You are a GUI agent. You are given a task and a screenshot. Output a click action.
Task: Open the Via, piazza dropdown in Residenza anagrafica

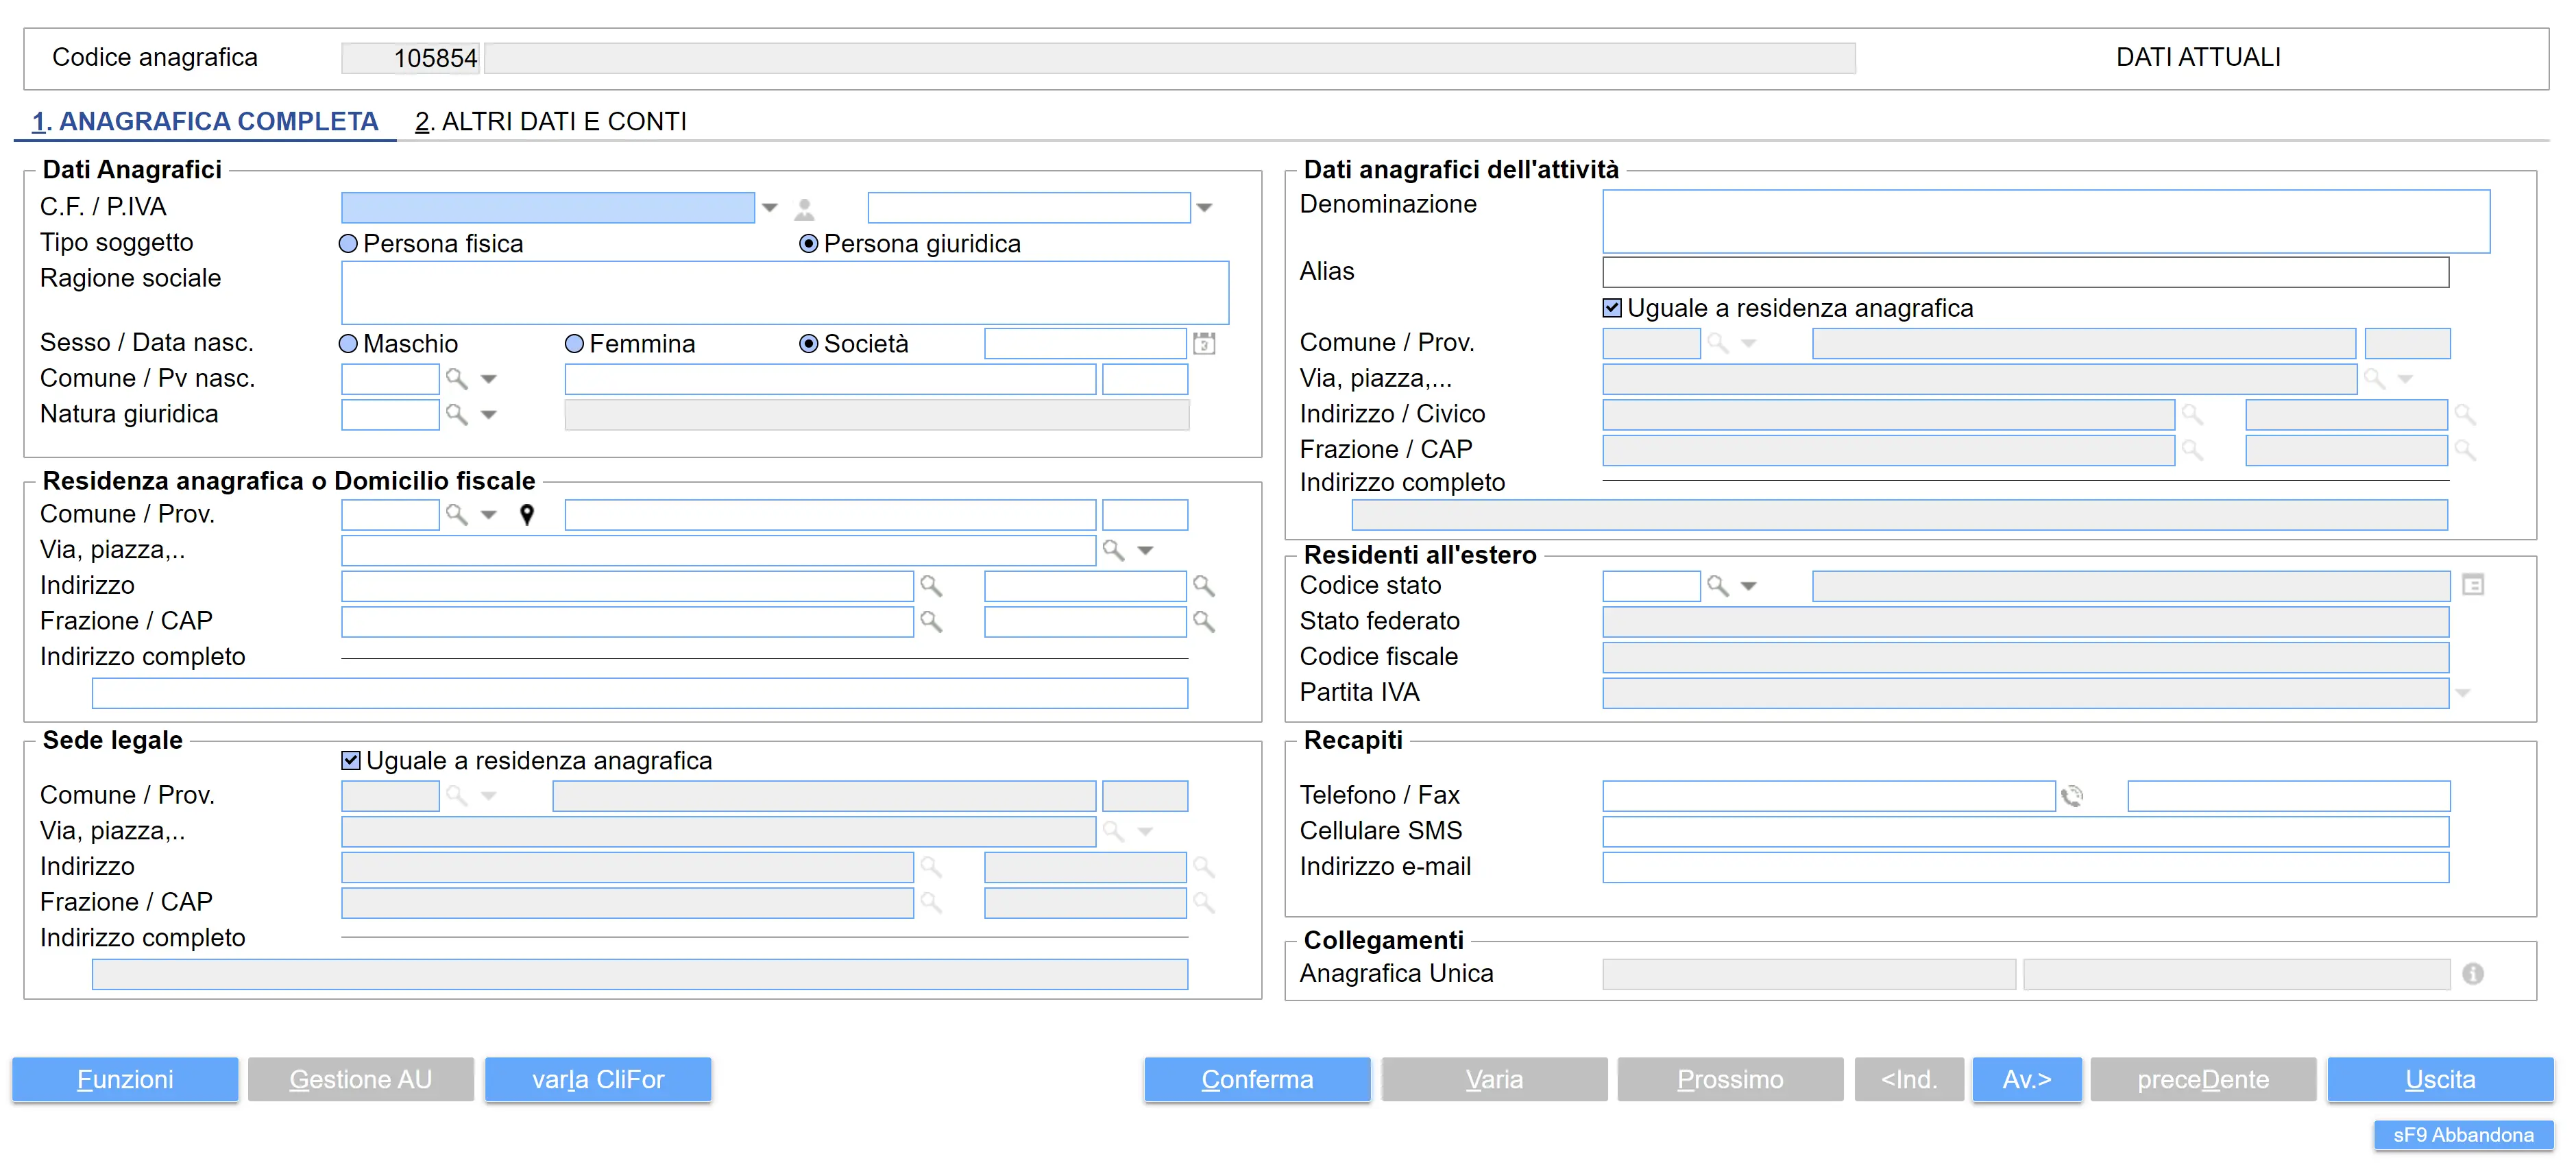(x=1146, y=551)
